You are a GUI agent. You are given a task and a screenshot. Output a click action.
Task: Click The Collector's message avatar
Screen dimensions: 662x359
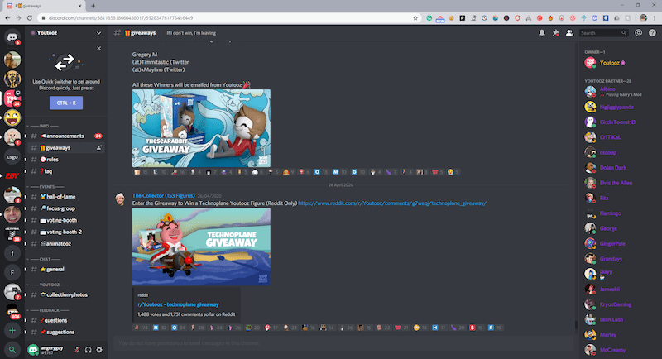pos(120,199)
